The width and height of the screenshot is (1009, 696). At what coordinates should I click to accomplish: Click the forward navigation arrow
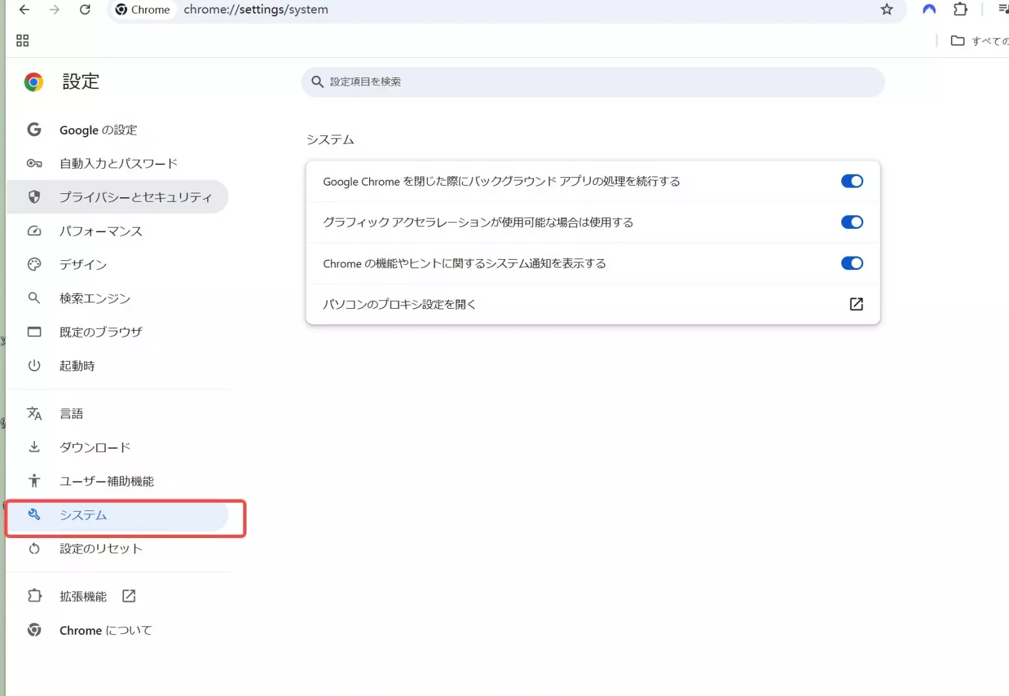54,10
